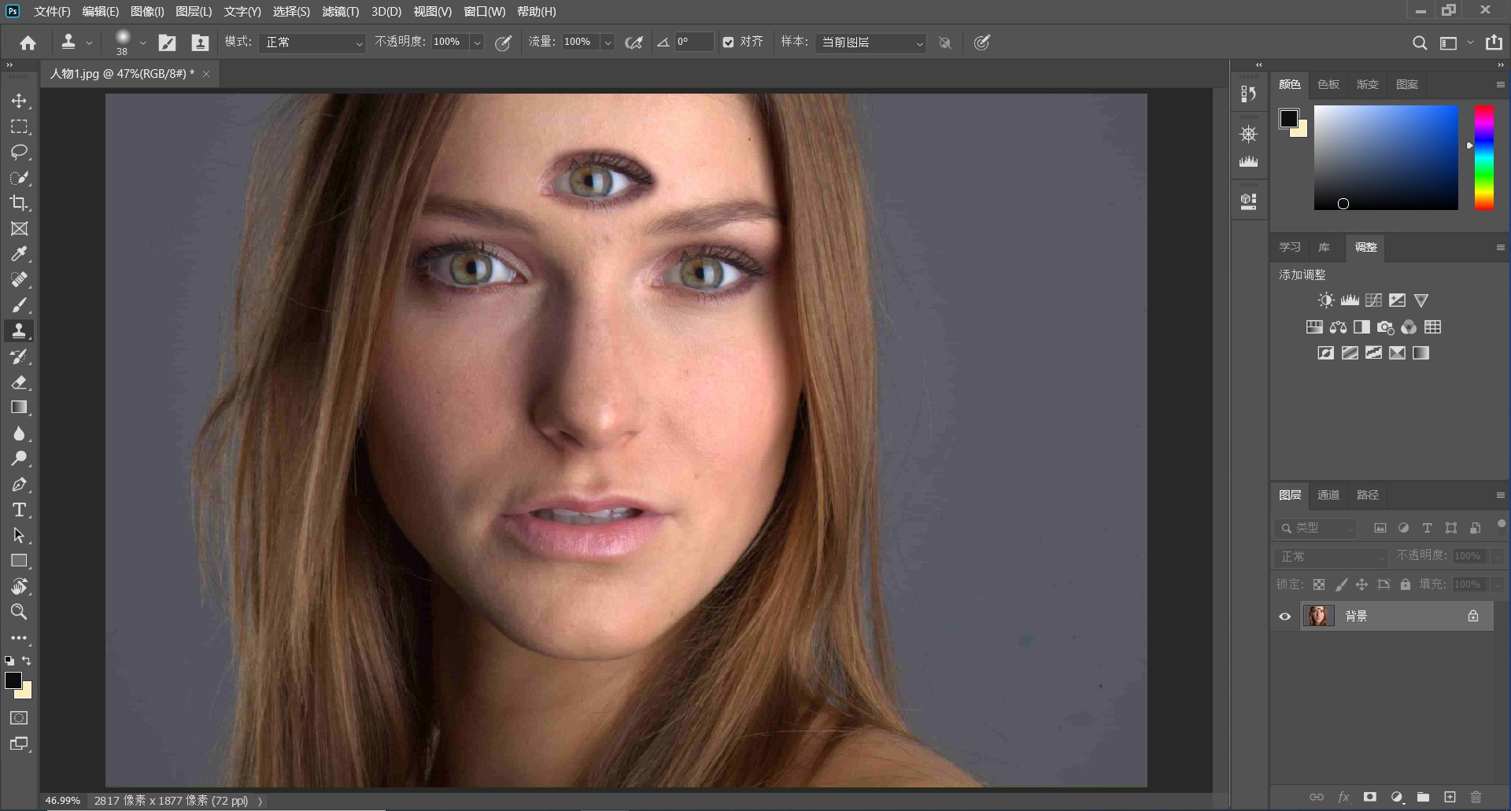The height and width of the screenshot is (811, 1511).
Task: Open the Layers panel flyout menu
Action: coord(1500,496)
